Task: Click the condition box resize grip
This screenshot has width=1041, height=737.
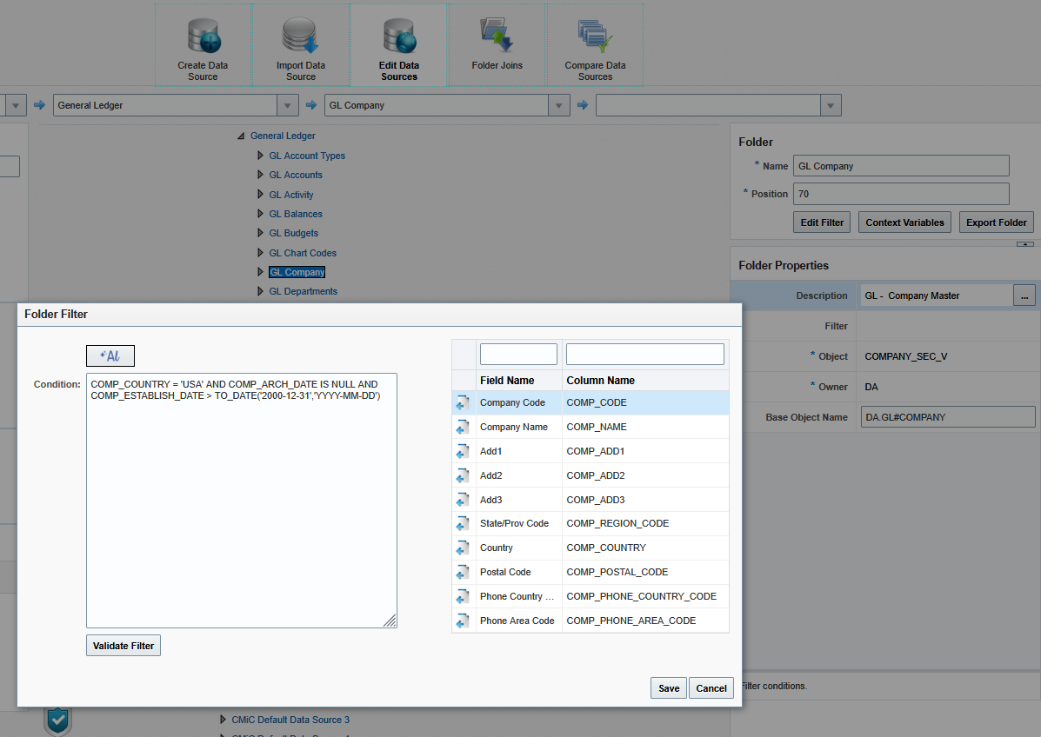Action: pyautogui.click(x=390, y=621)
